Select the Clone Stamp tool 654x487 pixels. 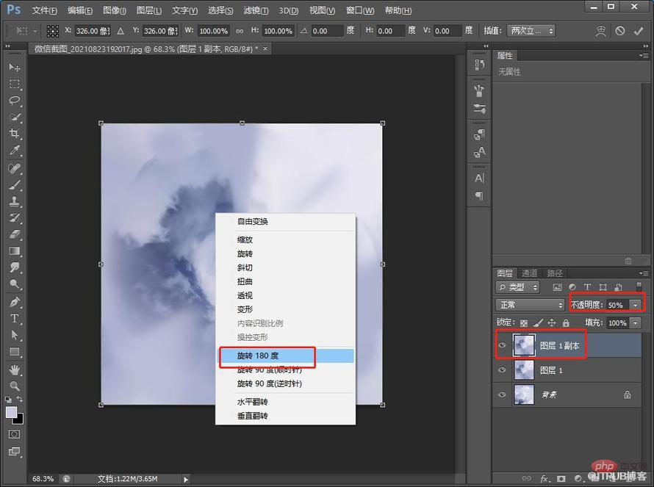point(15,201)
